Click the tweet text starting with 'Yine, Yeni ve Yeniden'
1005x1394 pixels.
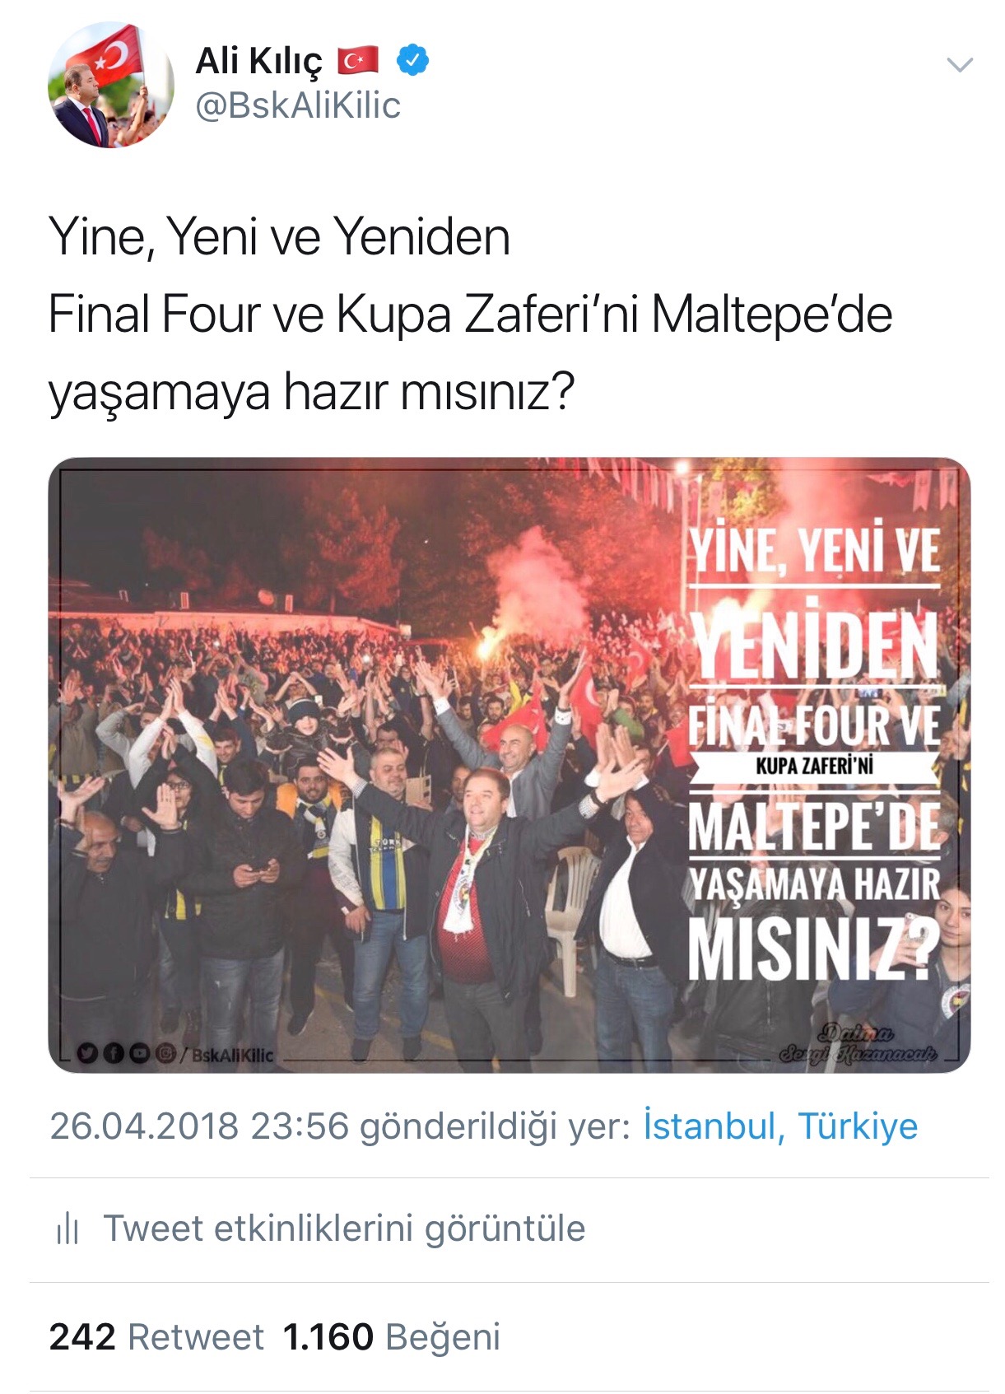470,315
